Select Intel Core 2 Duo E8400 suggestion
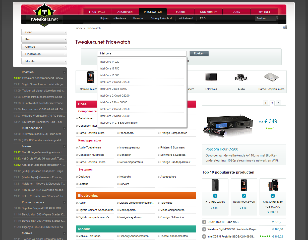This screenshot has height=240, width=308. tap(142, 89)
